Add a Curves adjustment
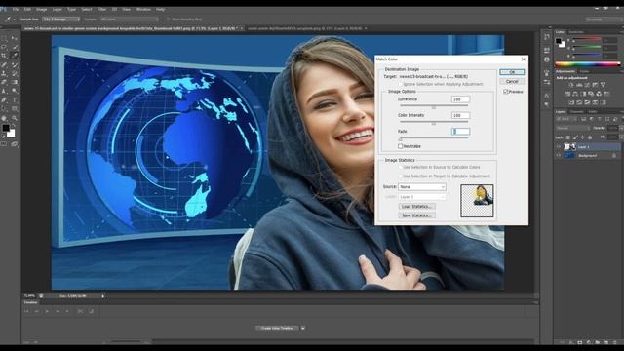The height and width of the screenshot is (351, 624). point(587,85)
